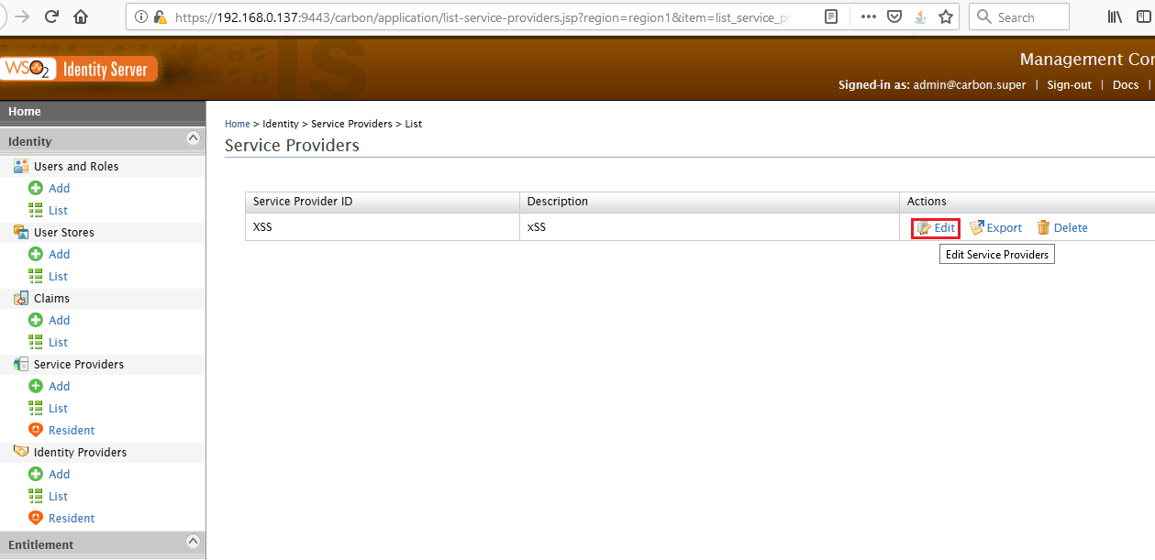The height and width of the screenshot is (560, 1155).
Task: Click the Sign-out link
Action: pos(1068,84)
